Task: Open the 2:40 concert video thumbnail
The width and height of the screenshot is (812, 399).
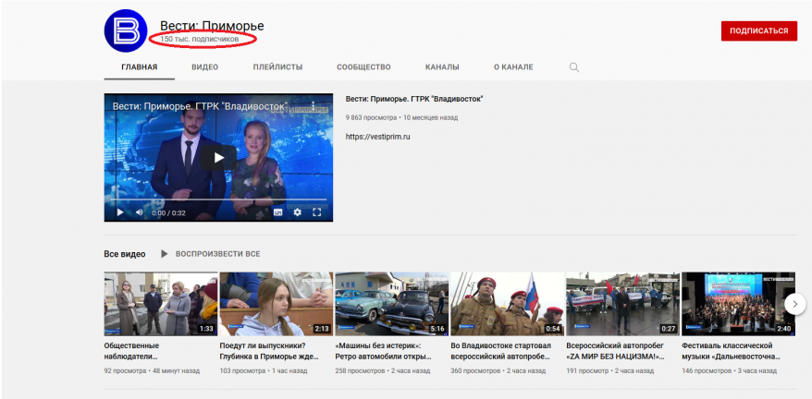Action: point(738,304)
